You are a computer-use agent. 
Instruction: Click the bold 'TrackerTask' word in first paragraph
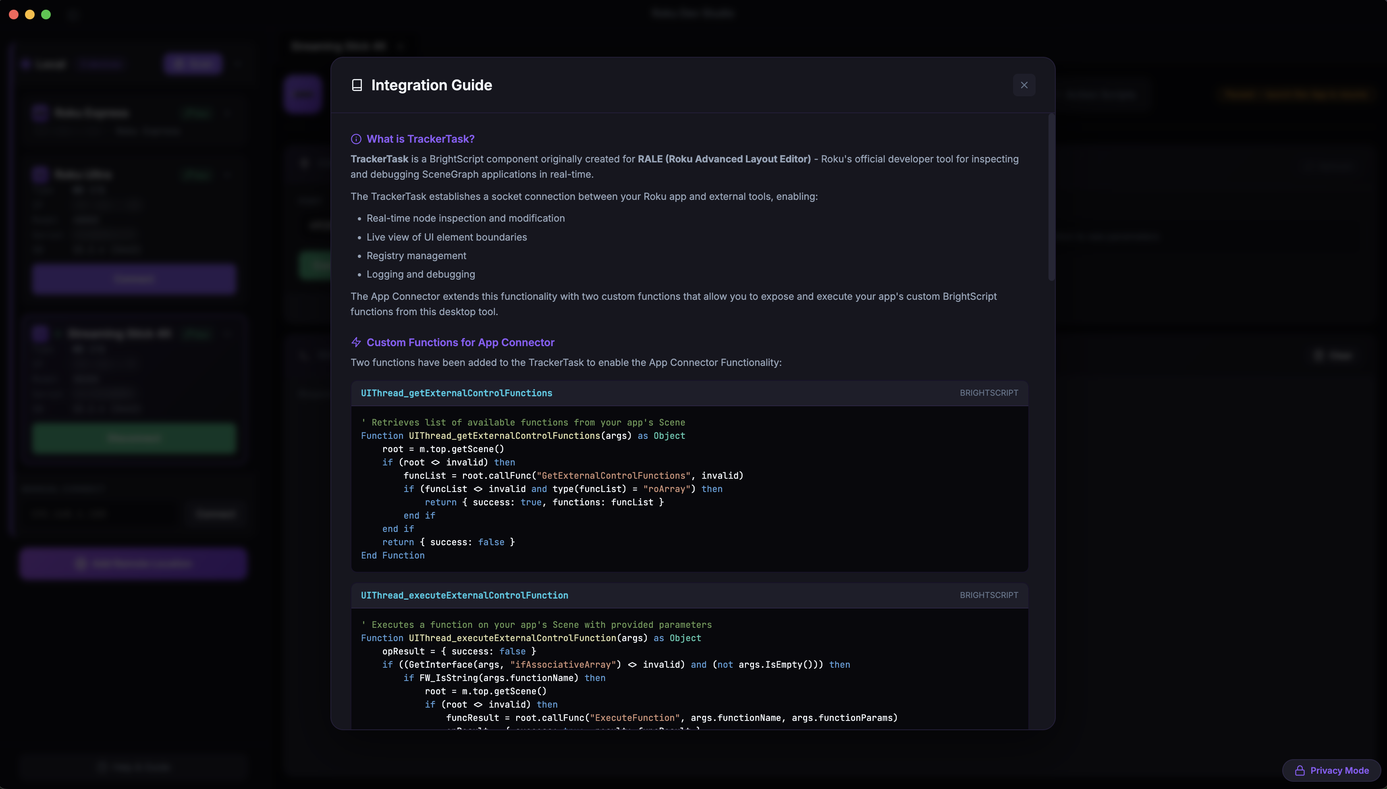coord(379,159)
